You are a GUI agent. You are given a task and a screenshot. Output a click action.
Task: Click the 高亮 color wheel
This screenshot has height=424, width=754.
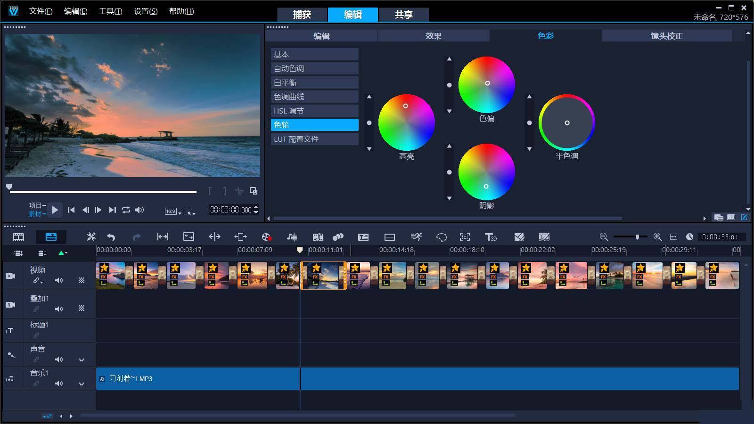[406, 122]
